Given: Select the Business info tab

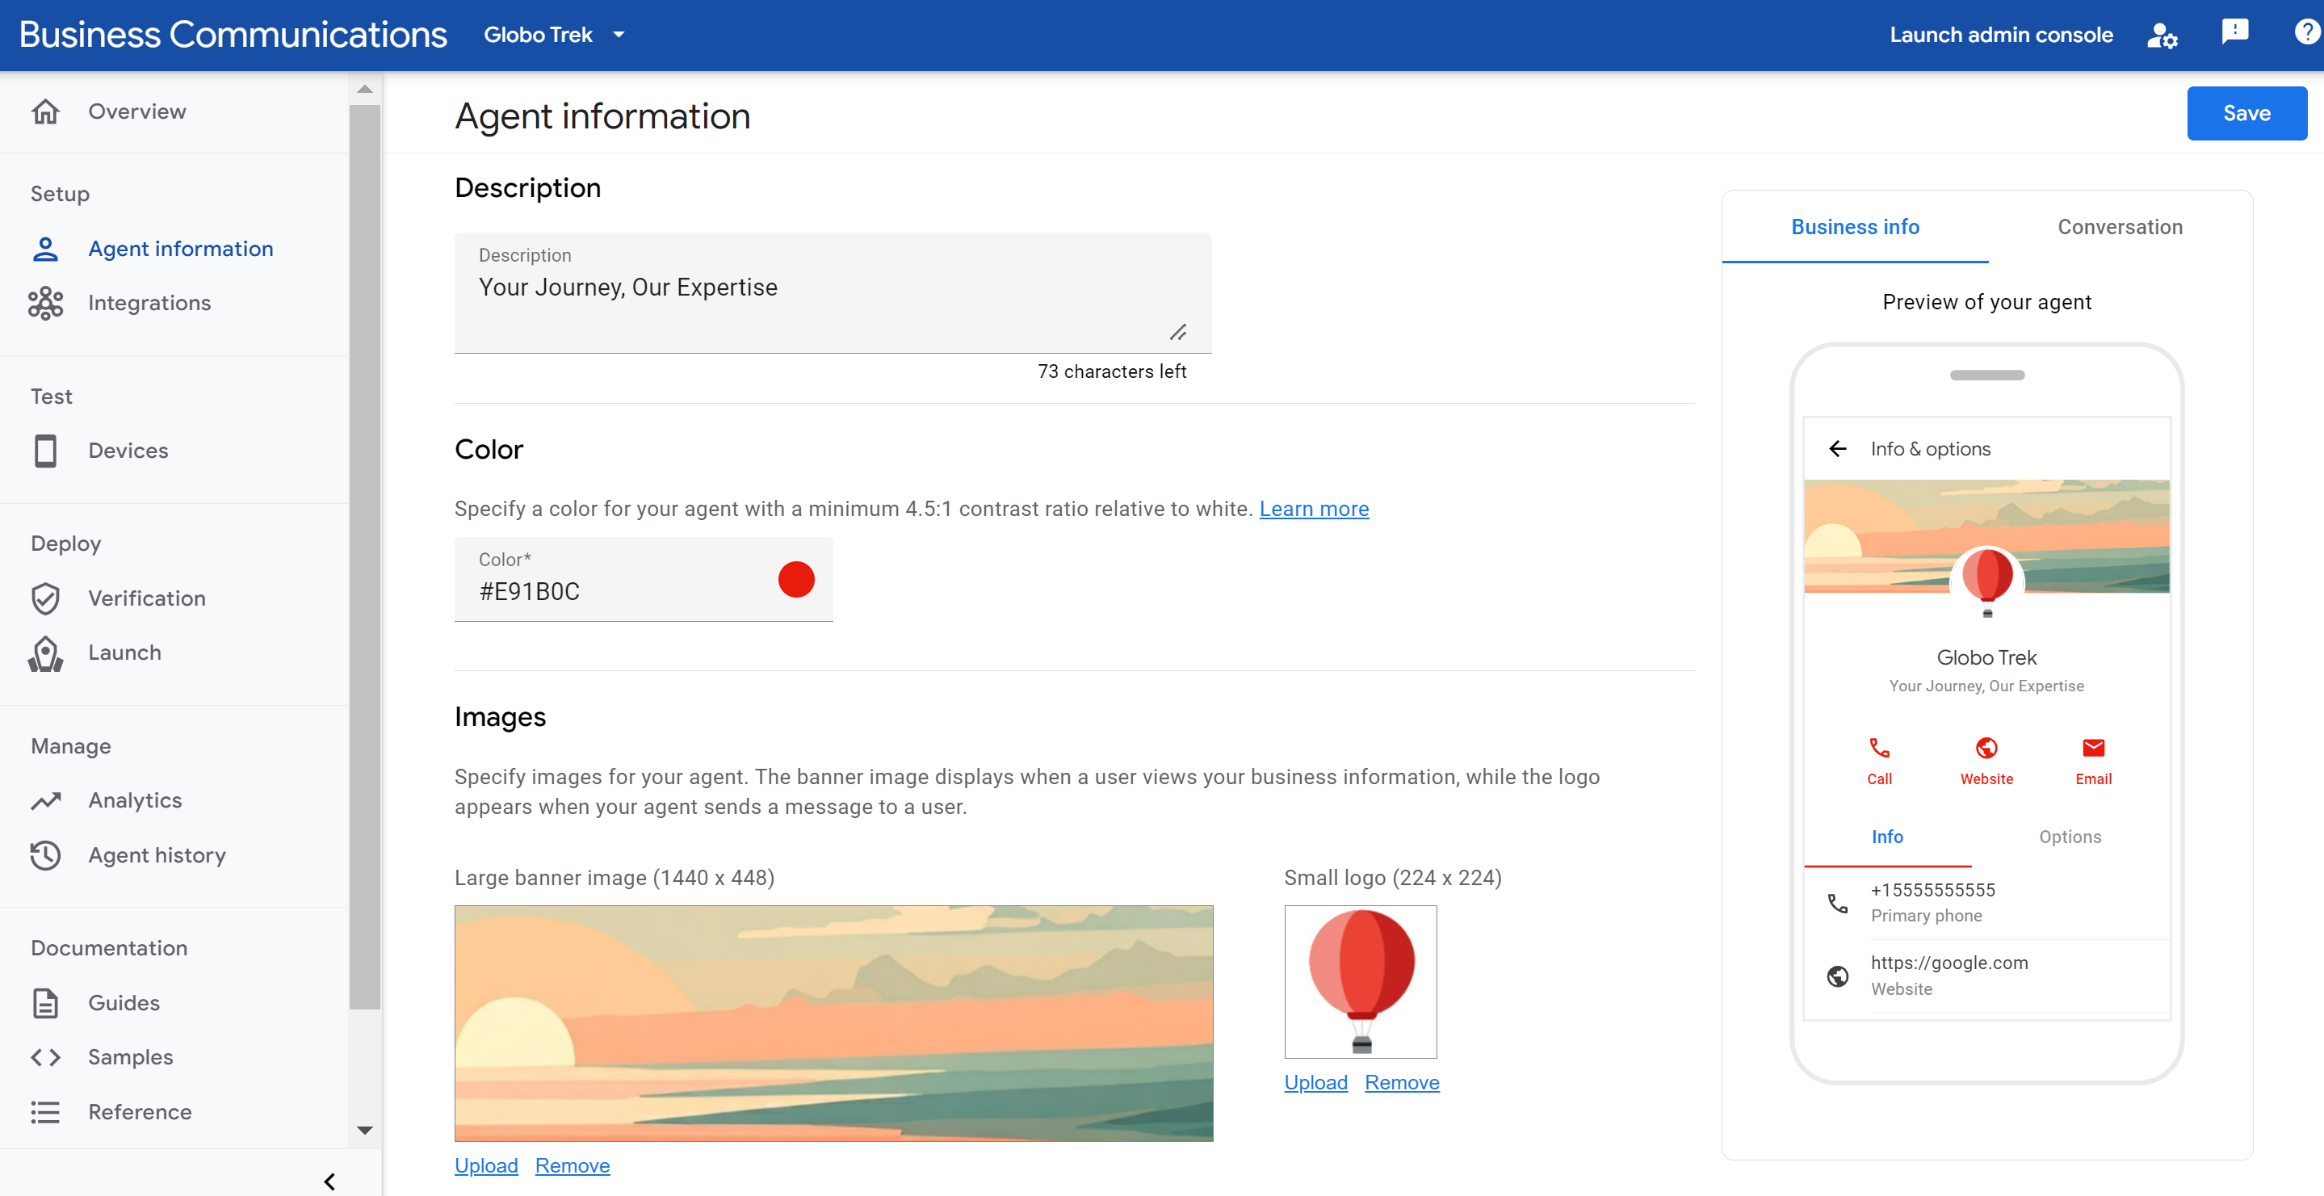Looking at the screenshot, I should point(1854,226).
